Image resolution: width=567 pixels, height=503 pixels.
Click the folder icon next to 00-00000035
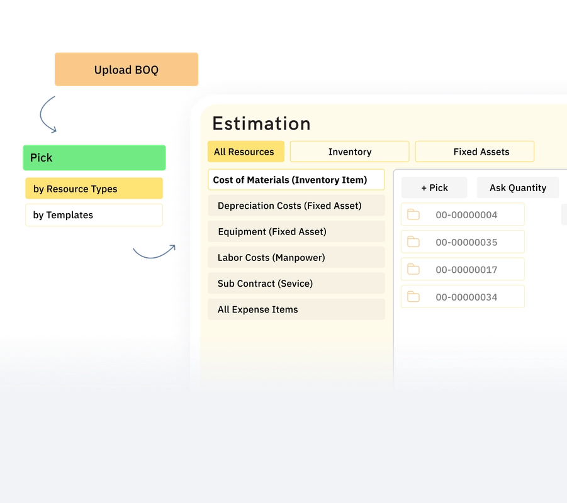click(413, 241)
